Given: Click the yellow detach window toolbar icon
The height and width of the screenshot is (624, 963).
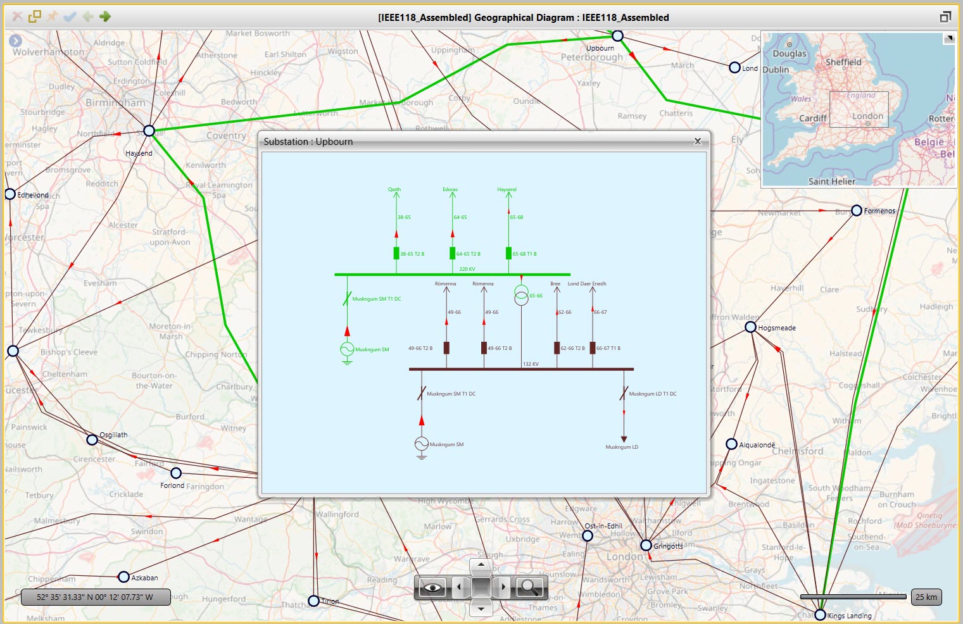Looking at the screenshot, I should coord(35,16).
